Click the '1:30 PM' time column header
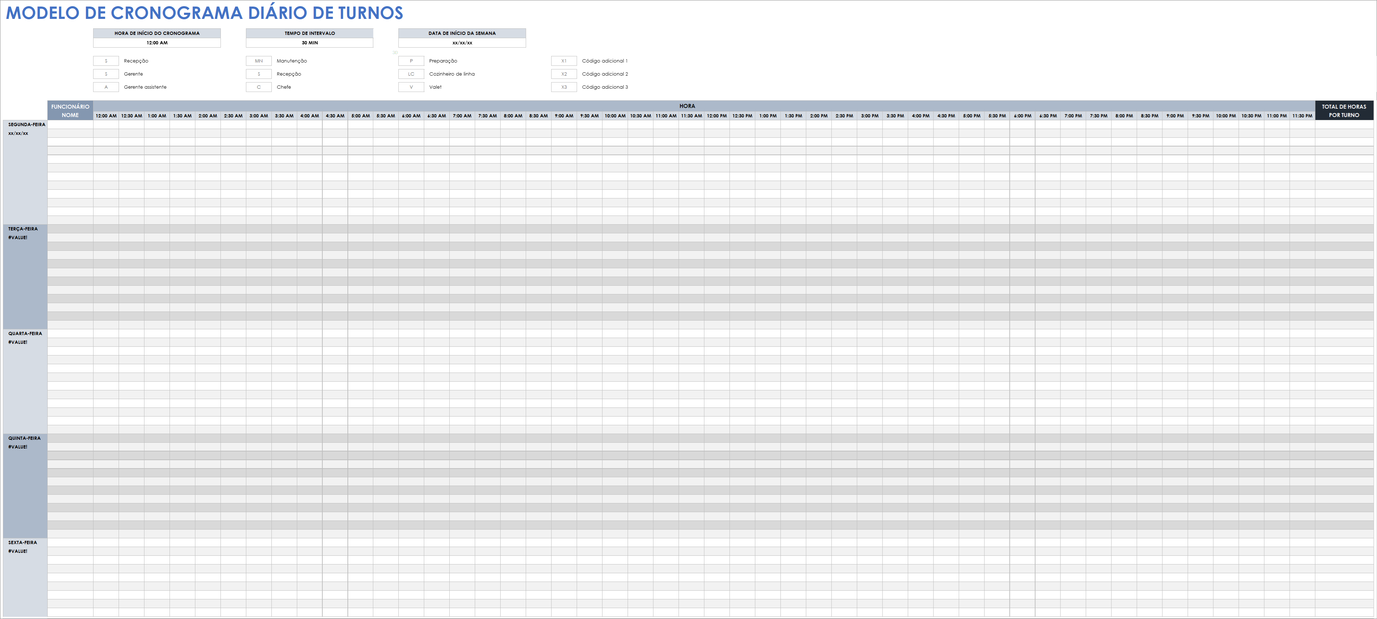 (x=793, y=116)
